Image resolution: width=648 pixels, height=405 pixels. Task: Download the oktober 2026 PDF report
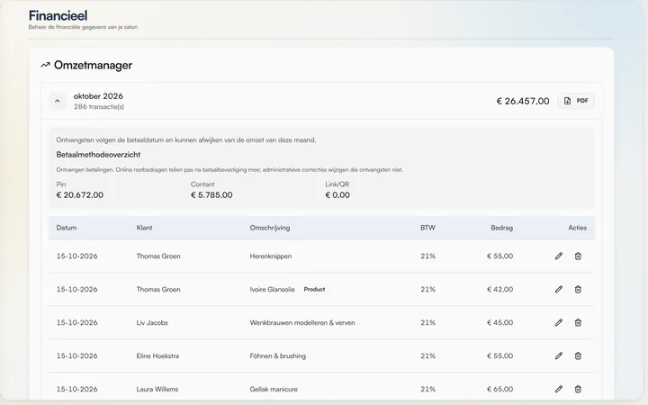coord(576,101)
